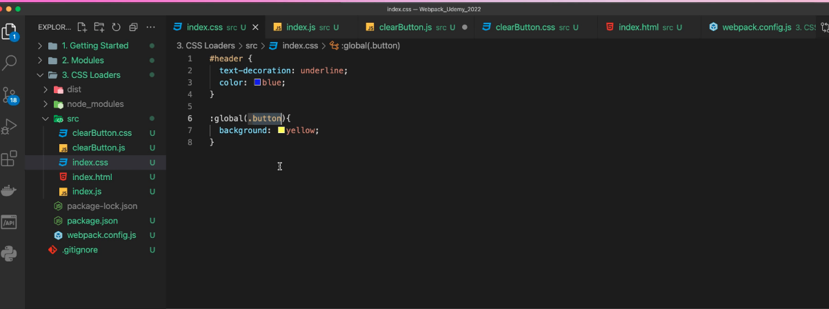
Task: Open clearButton.js in the file tree
Action: 95,148
